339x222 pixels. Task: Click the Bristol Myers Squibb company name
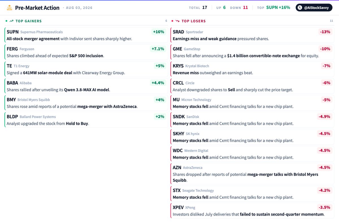[x=34, y=100]
